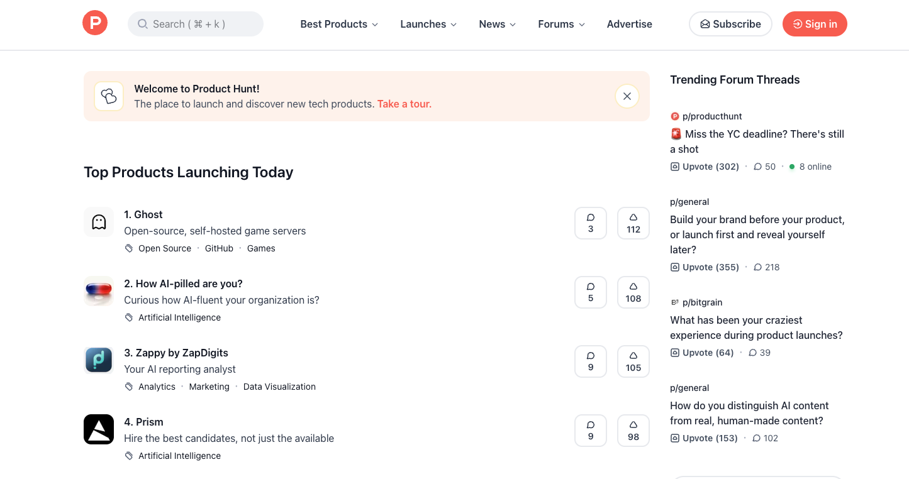Open the GitHub tag under Ghost
The height and width of the screenshot is (479, 909).
pyautogui.click(x=219, y=248)
